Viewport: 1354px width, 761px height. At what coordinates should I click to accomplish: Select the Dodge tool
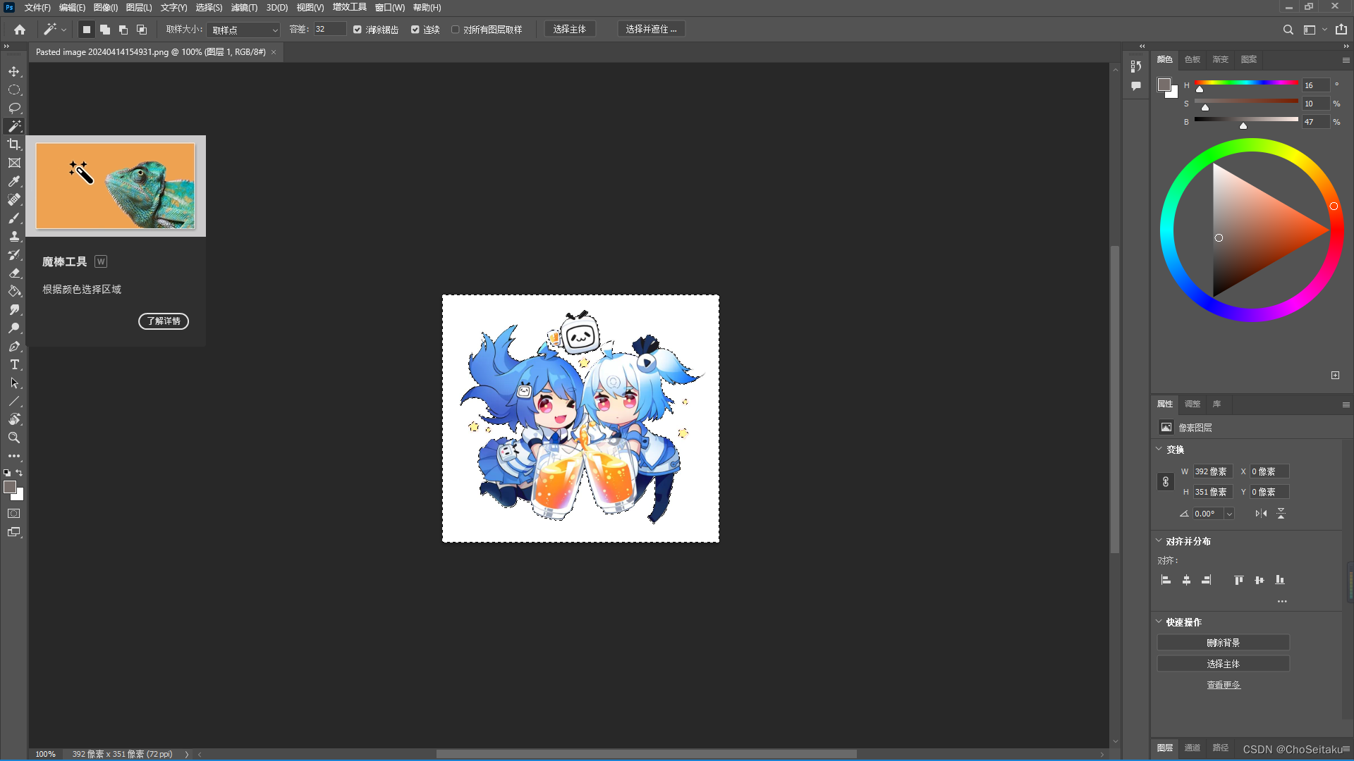[14, 328]
